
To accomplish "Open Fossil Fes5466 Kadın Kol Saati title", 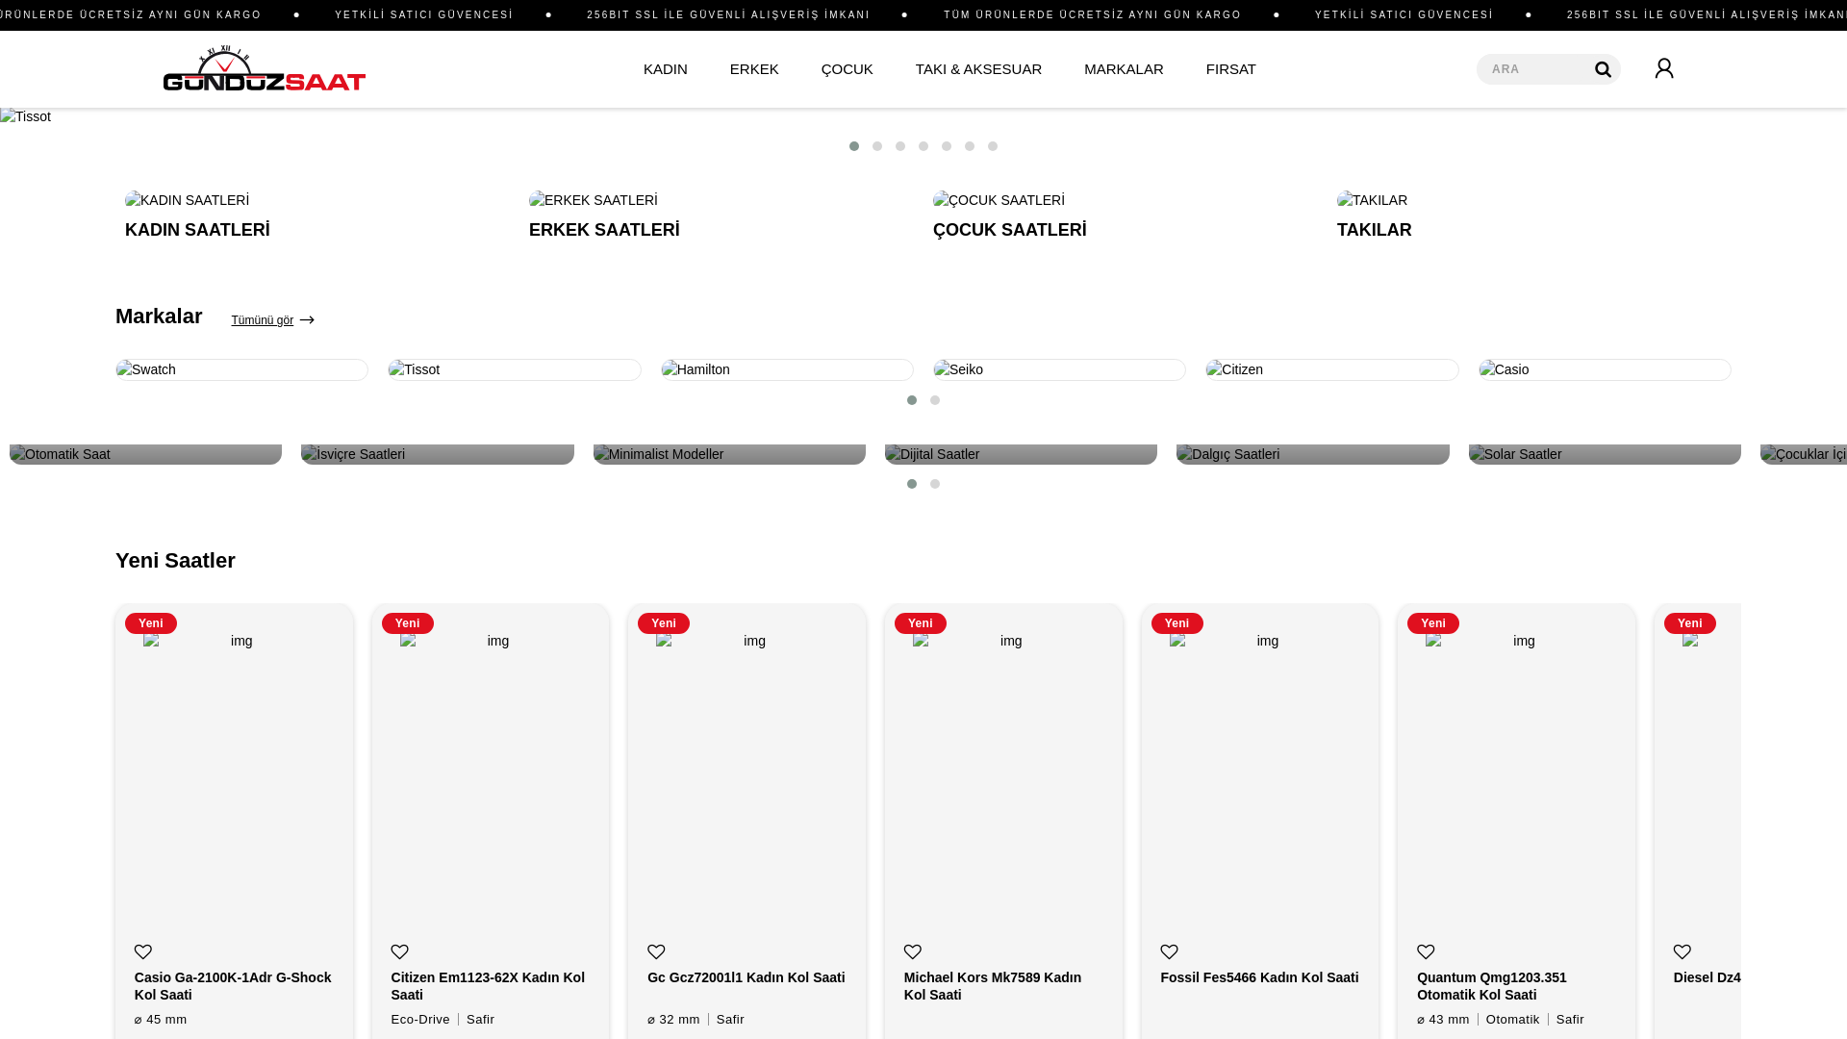I will click(1259, 977).
